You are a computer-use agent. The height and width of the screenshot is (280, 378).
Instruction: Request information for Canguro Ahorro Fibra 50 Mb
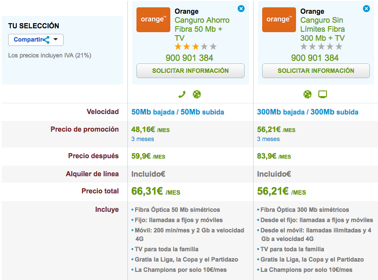pos(191,71)
